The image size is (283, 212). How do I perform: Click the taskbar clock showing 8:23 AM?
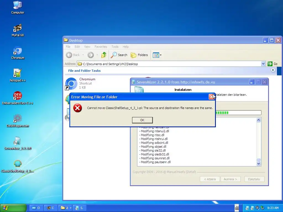tap(273, 208)
